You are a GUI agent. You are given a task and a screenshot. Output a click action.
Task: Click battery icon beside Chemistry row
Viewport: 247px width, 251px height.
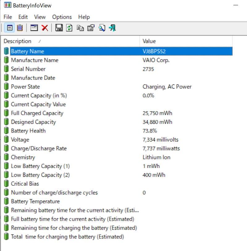point(6,157)
